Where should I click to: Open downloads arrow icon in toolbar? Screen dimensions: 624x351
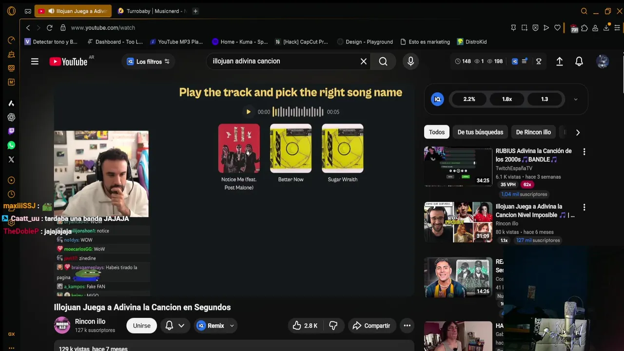(606, 27)
